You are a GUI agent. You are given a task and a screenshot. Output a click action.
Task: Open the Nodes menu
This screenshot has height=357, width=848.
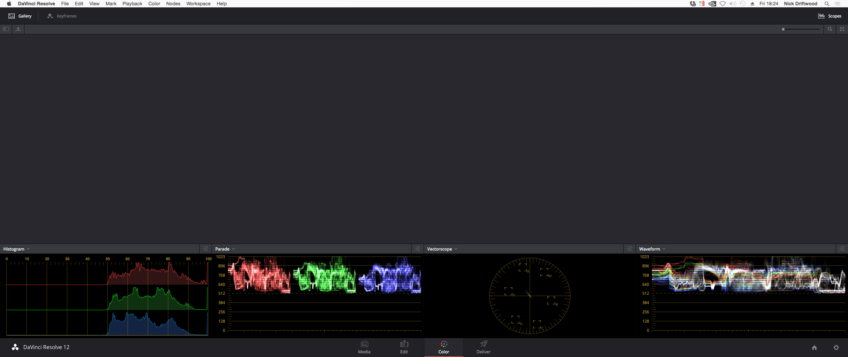(173, 4)
